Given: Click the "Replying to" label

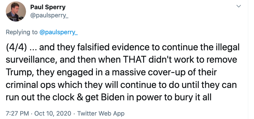Looking at the screenshot, I should click(x=22, y=32).
